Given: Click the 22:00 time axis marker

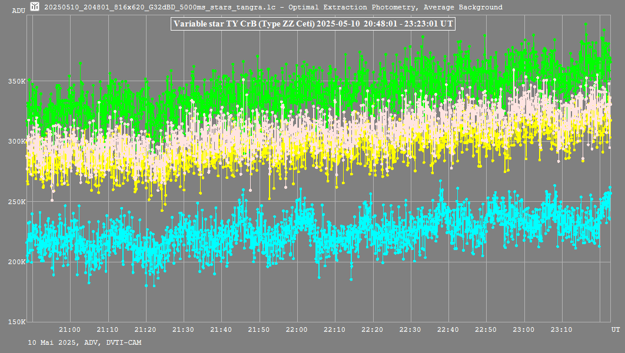Looking at the screenshot, I should [297, 329].
